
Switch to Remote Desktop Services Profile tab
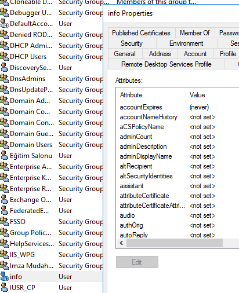tap(166, 64)
